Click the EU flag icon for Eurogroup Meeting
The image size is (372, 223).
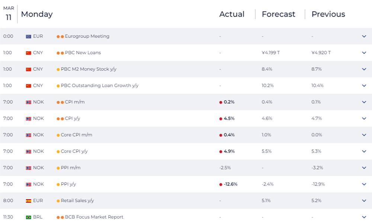point(28,36)
